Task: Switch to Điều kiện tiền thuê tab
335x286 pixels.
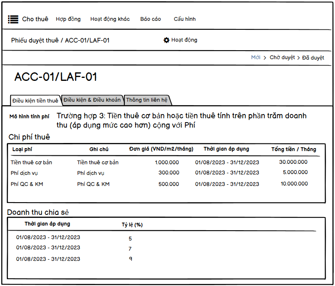Action: (x=35, y=100)
